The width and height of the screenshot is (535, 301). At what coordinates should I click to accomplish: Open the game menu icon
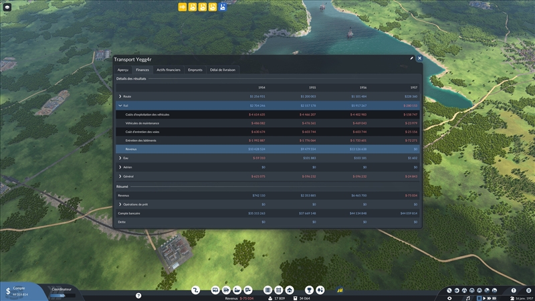pos(528,290)
